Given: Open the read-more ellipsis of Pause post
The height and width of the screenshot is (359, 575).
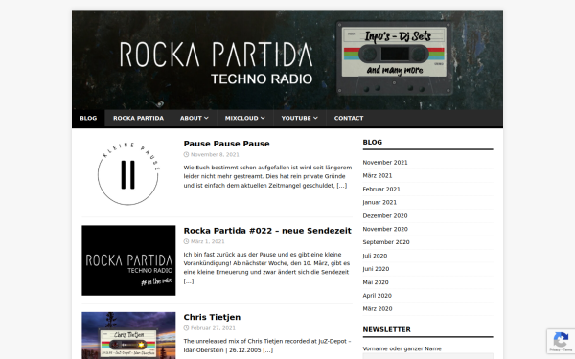Looking at the screenshot, I should pos(342,186).
